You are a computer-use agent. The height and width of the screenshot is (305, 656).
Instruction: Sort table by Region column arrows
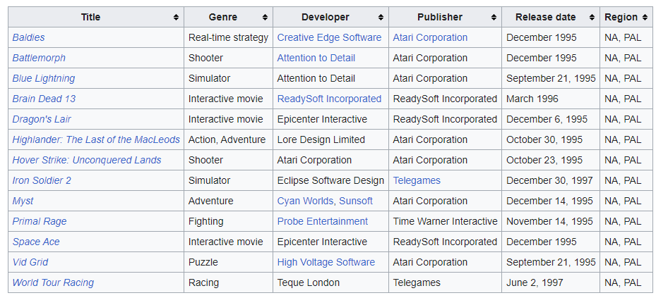[645, 17]
